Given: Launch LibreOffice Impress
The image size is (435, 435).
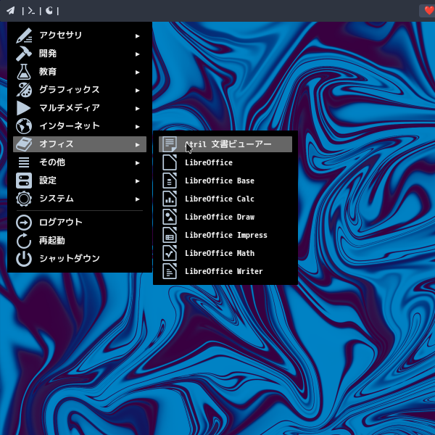Looking at the screenshot, I should pyautogui.click(x=225, y=235).
